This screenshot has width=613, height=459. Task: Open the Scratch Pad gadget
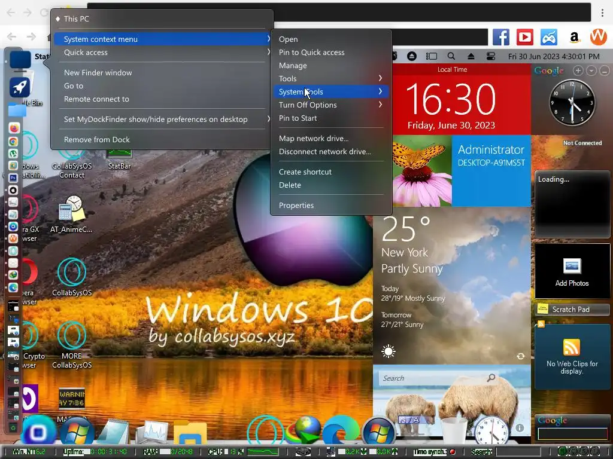[572, 310]
